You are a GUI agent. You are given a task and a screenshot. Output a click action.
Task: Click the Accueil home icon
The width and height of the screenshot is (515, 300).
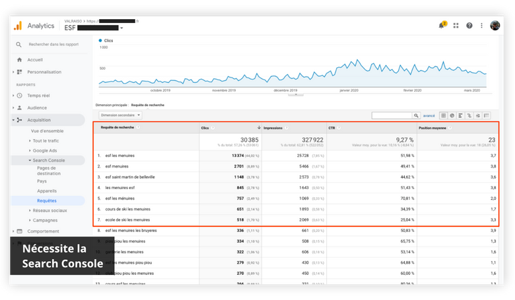point(19,60)
